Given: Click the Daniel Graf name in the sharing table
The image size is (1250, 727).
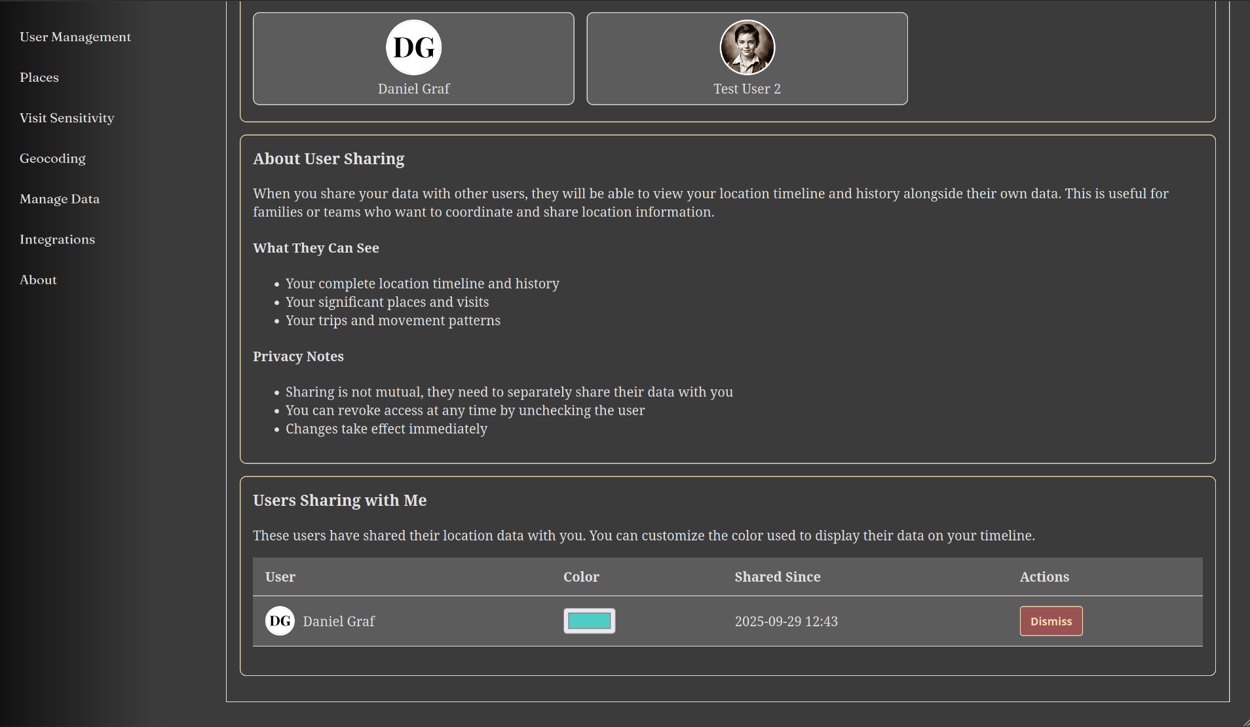Looking at the screenshot, I should tap(339, 622).
